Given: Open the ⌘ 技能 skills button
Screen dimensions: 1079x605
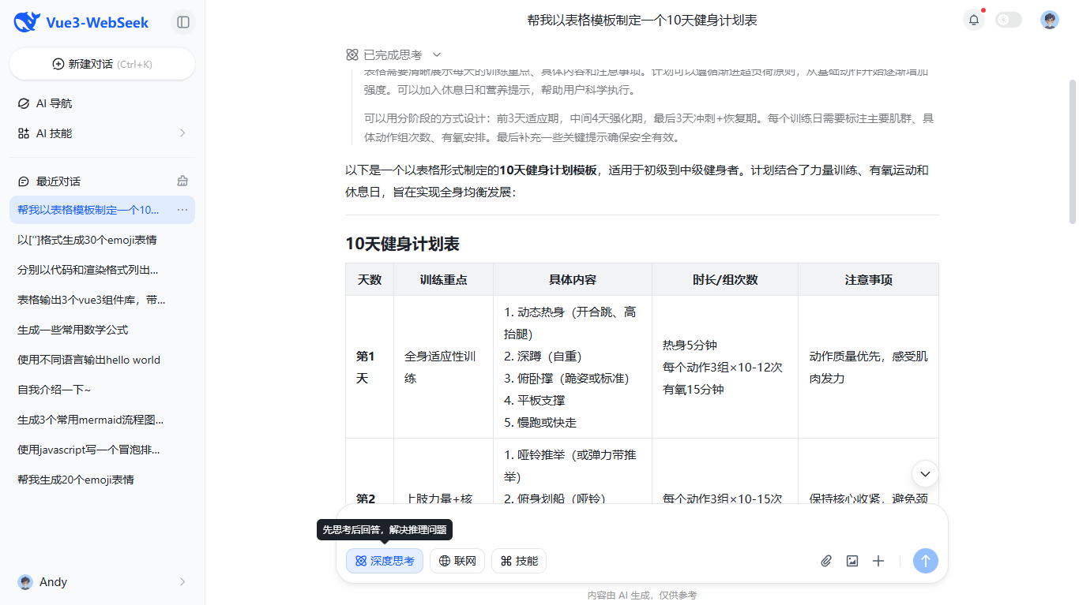Looking at the screenshot, I should tap(518, 561).
